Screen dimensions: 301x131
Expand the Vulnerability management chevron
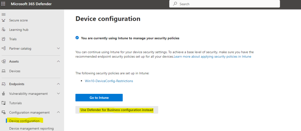coord(58,94)
